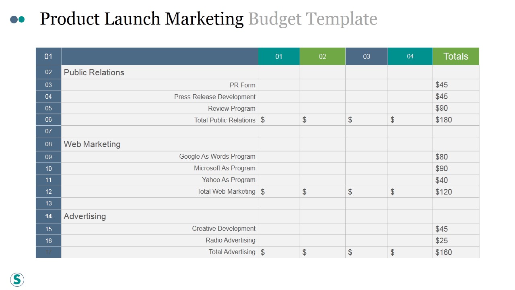Click the Review Program row label
This screenshot has width=515, height=290.
coord(232,108)
